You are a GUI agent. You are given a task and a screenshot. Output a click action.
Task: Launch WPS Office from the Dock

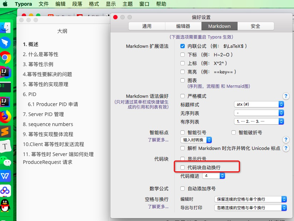(5, 176)
